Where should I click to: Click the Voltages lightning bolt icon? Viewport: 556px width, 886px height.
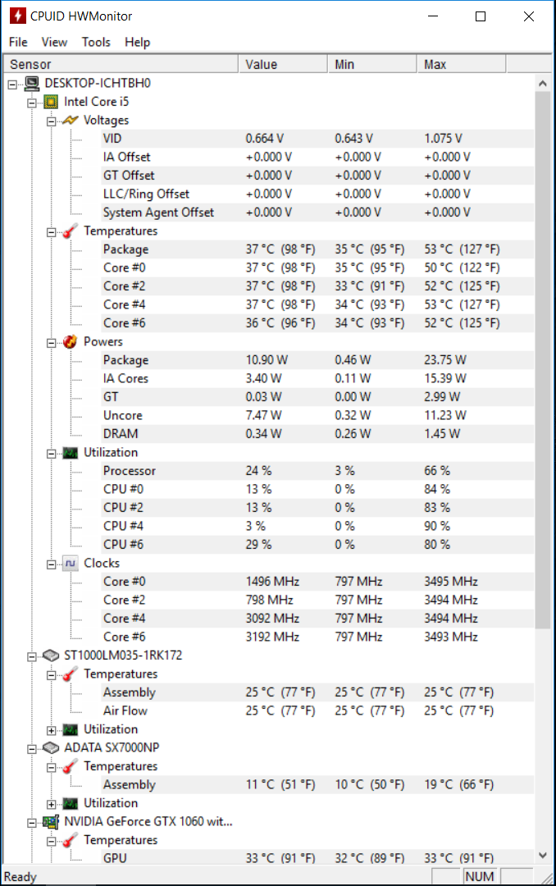click(70, 120)
